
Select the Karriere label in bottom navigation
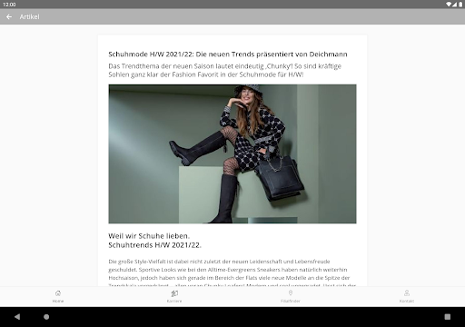pyautogui.click(x=174, y=301)
